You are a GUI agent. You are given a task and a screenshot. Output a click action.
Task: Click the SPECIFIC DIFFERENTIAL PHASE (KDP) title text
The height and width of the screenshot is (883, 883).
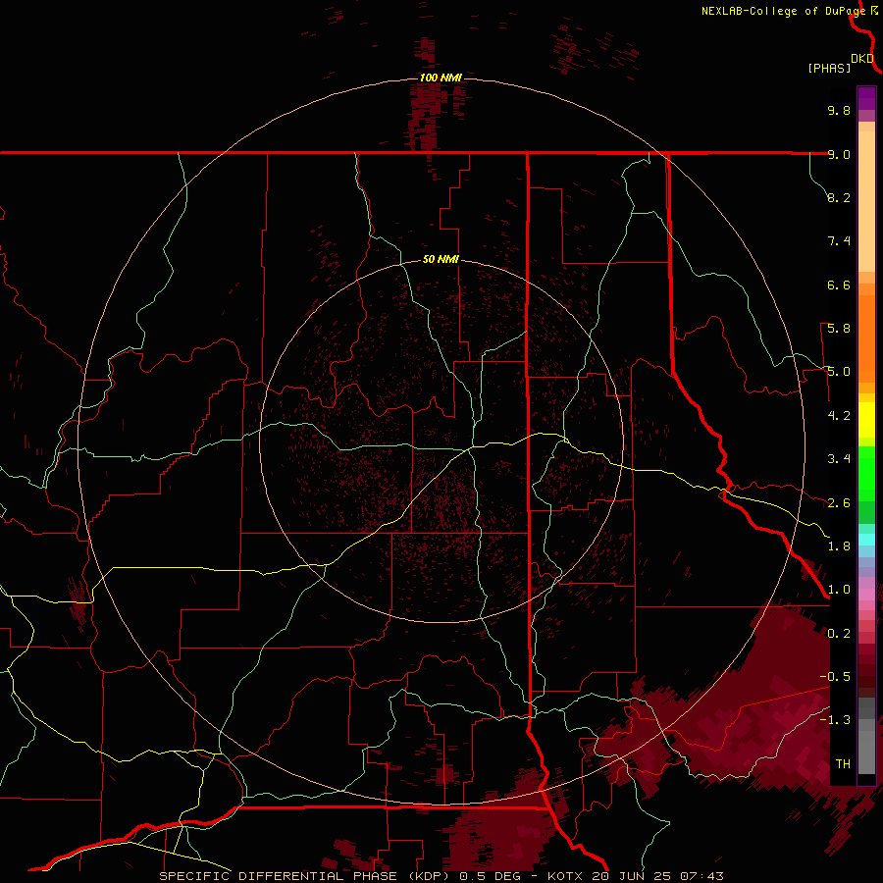pyautogui.click(x=307, y=876)
